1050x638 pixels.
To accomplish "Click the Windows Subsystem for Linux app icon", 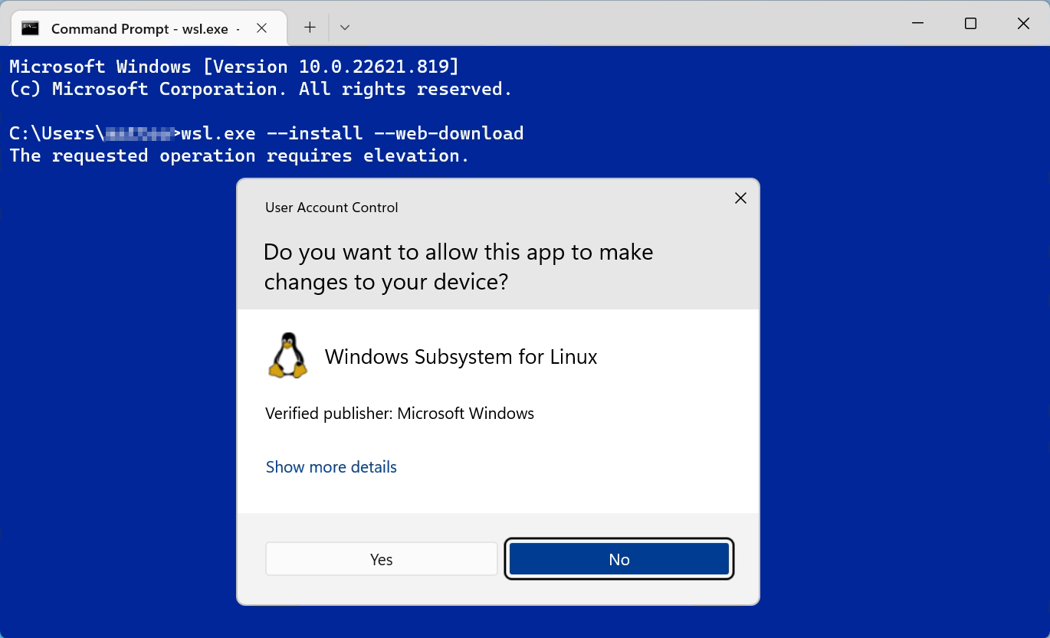I will [x=287, y=355].
